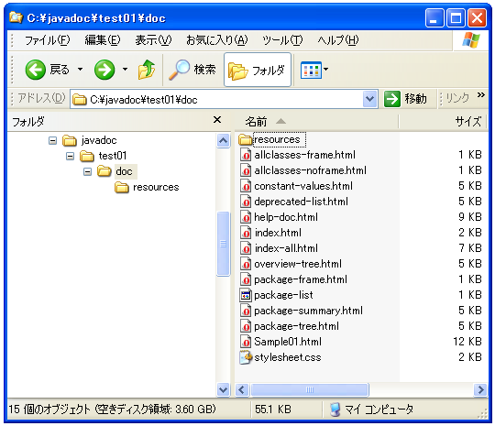Expand the リンク toolbar chevron
This screenshot has width=495, height=426.
tap(481, 95)
